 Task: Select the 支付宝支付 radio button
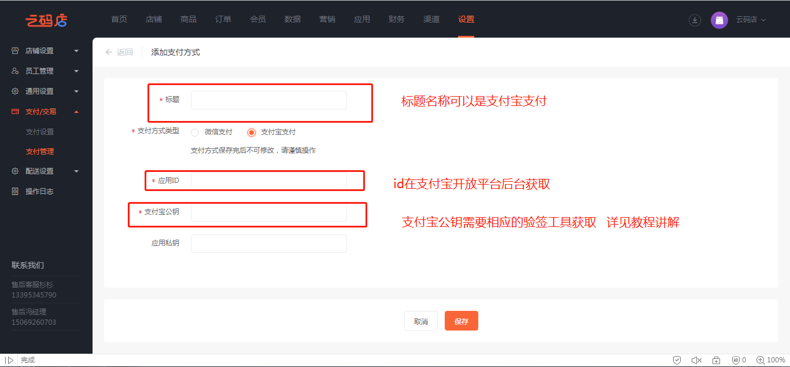(x=251, y=132)
